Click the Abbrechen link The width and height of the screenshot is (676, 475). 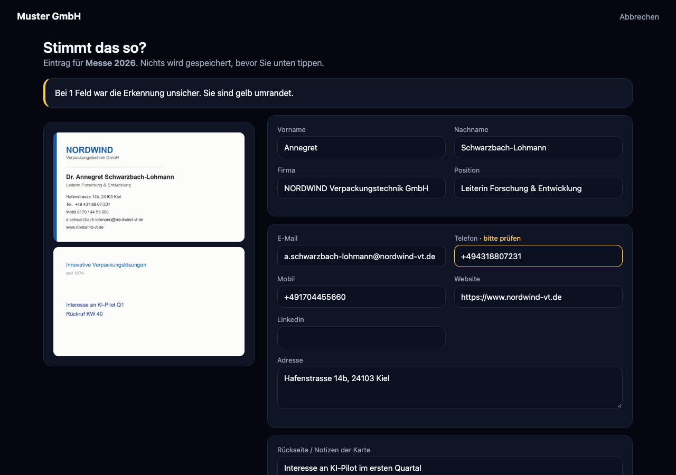pos(639,17)
